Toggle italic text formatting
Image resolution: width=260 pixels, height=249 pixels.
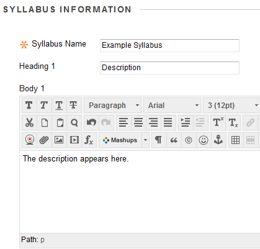click(x=44, y=106)
